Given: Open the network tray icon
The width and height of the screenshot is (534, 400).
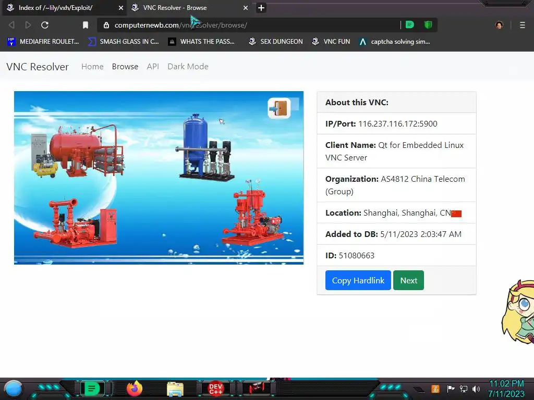Looking at the screenshot, I should coord(464,389).
